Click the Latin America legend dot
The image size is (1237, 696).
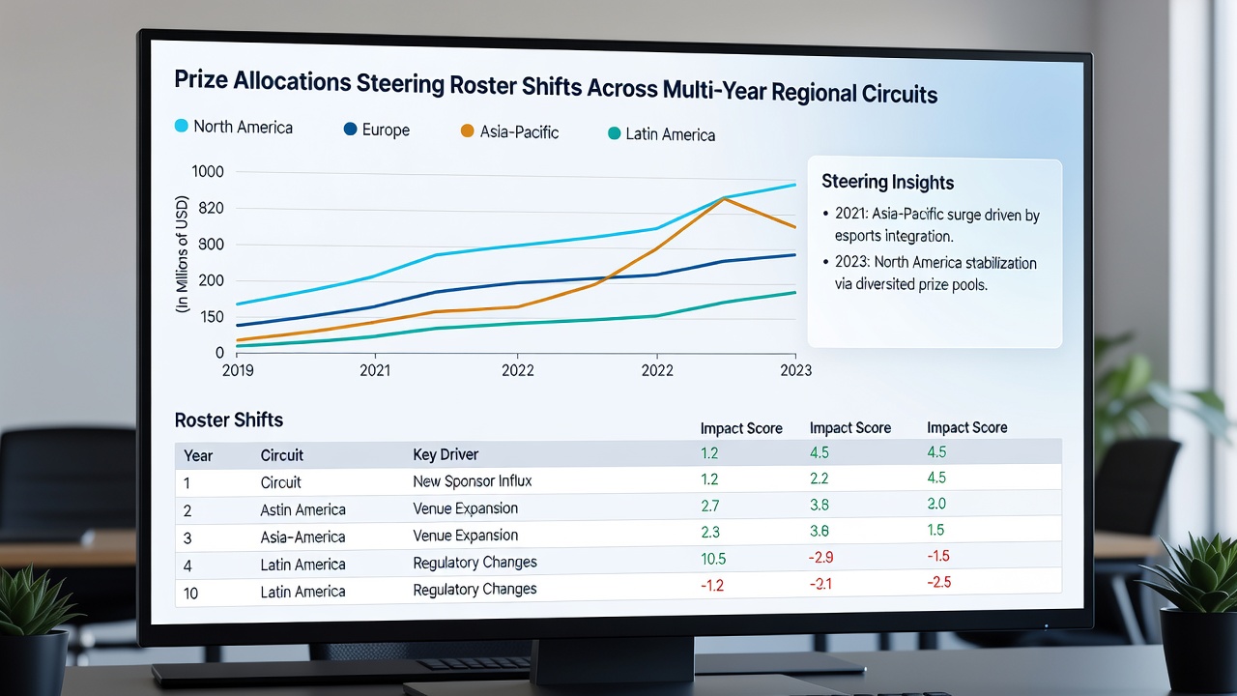(x=613, y=133)
